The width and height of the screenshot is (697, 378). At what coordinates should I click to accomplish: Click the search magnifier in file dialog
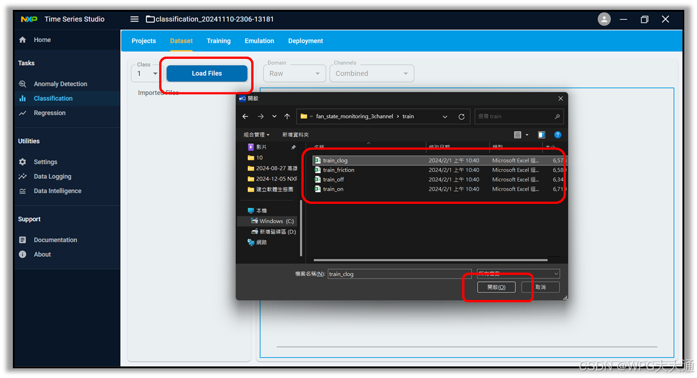click(557, 116)
